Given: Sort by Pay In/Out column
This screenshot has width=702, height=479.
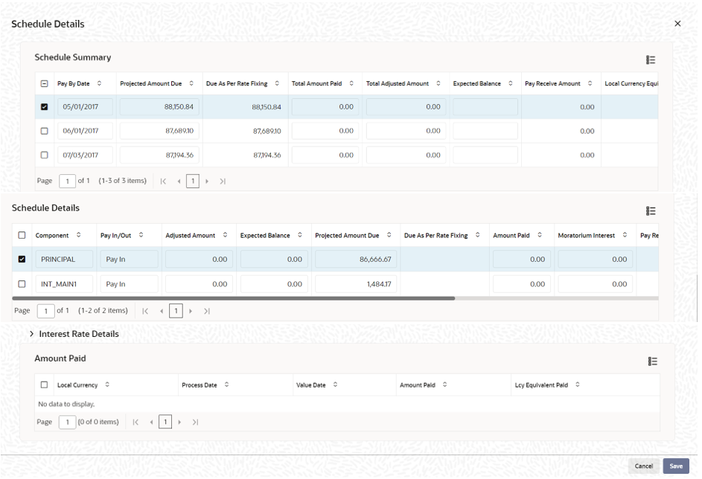Looking at the screenshot, I should [141, 235].
